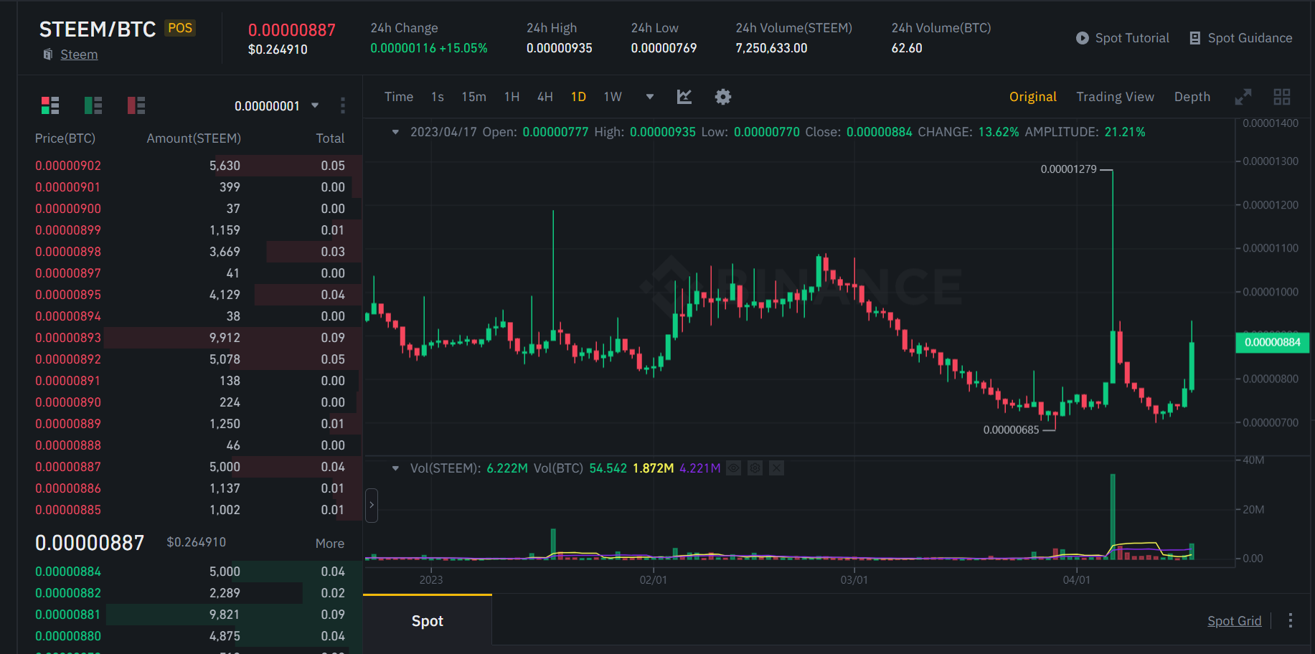Select sell order at 0.00000899

(190, 230)
